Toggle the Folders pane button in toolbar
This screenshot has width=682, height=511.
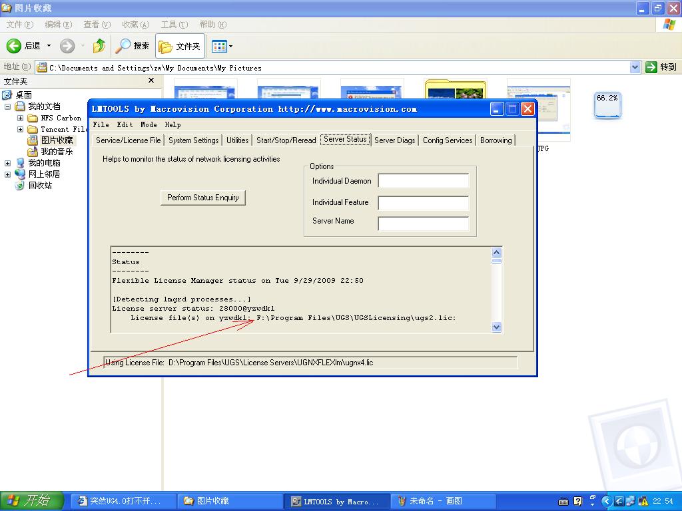click(x=180, y=46)
